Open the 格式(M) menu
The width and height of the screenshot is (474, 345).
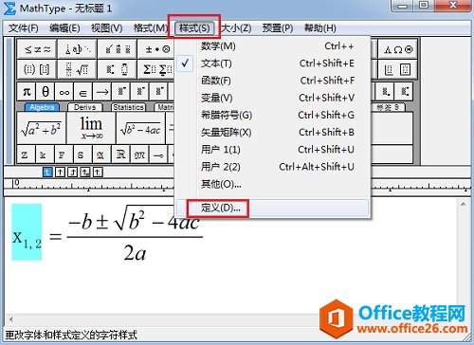pos(151,28)
